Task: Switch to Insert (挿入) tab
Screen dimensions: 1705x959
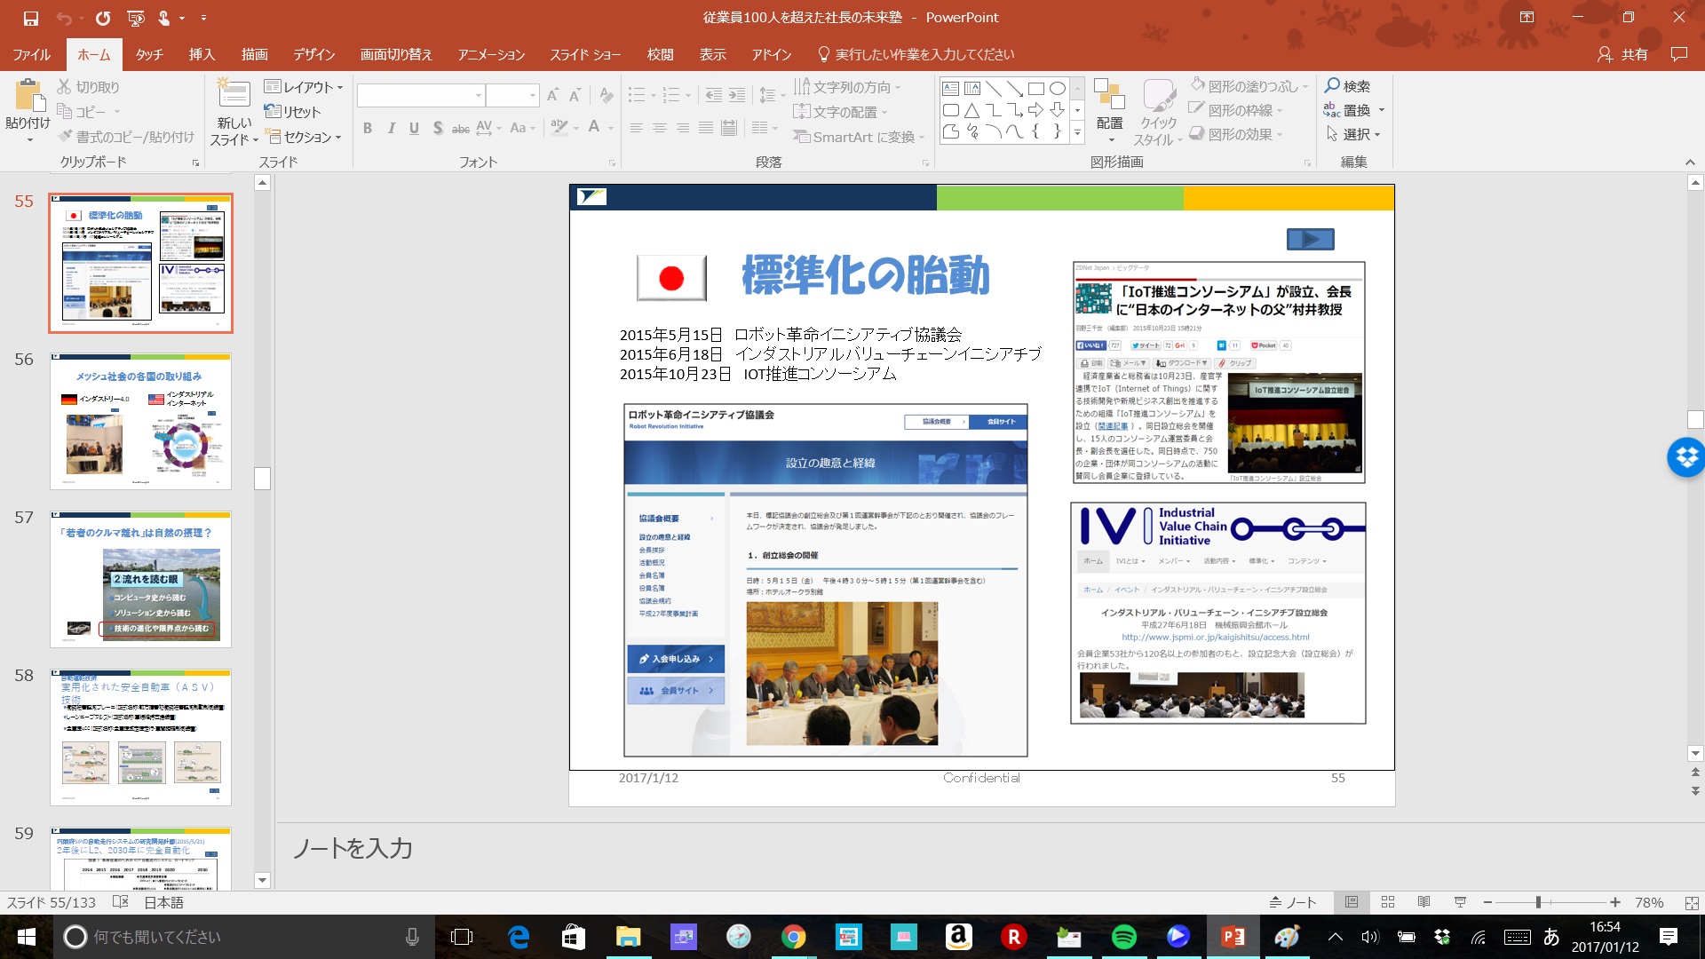Action: point(202,54)
